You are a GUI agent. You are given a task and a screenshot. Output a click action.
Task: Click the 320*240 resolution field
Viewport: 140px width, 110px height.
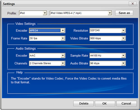[105, 30]
